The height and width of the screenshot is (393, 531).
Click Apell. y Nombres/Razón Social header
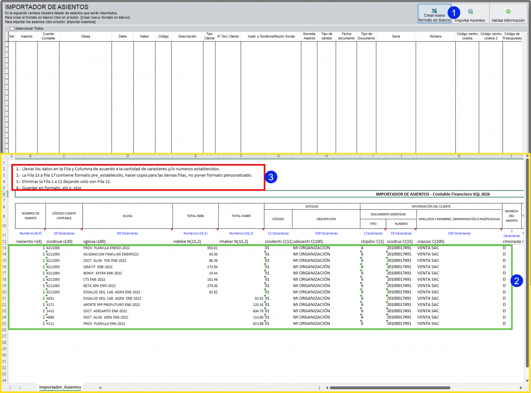tap(271, 37)
